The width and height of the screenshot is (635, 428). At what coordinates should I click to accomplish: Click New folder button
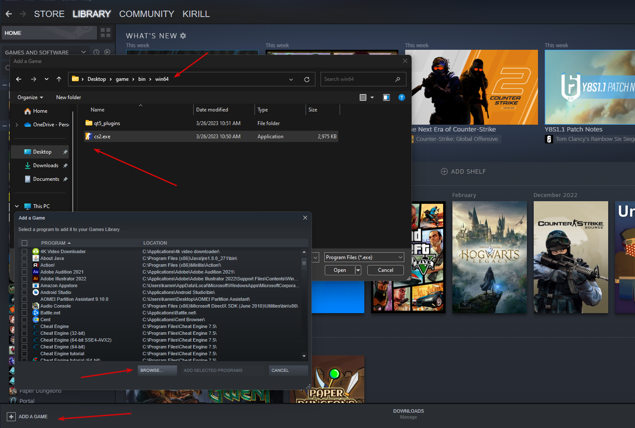(x=69, y=97)
